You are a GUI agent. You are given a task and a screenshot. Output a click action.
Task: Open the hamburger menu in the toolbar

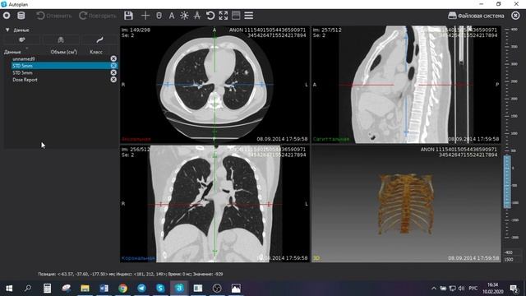[x=248, y=16]
